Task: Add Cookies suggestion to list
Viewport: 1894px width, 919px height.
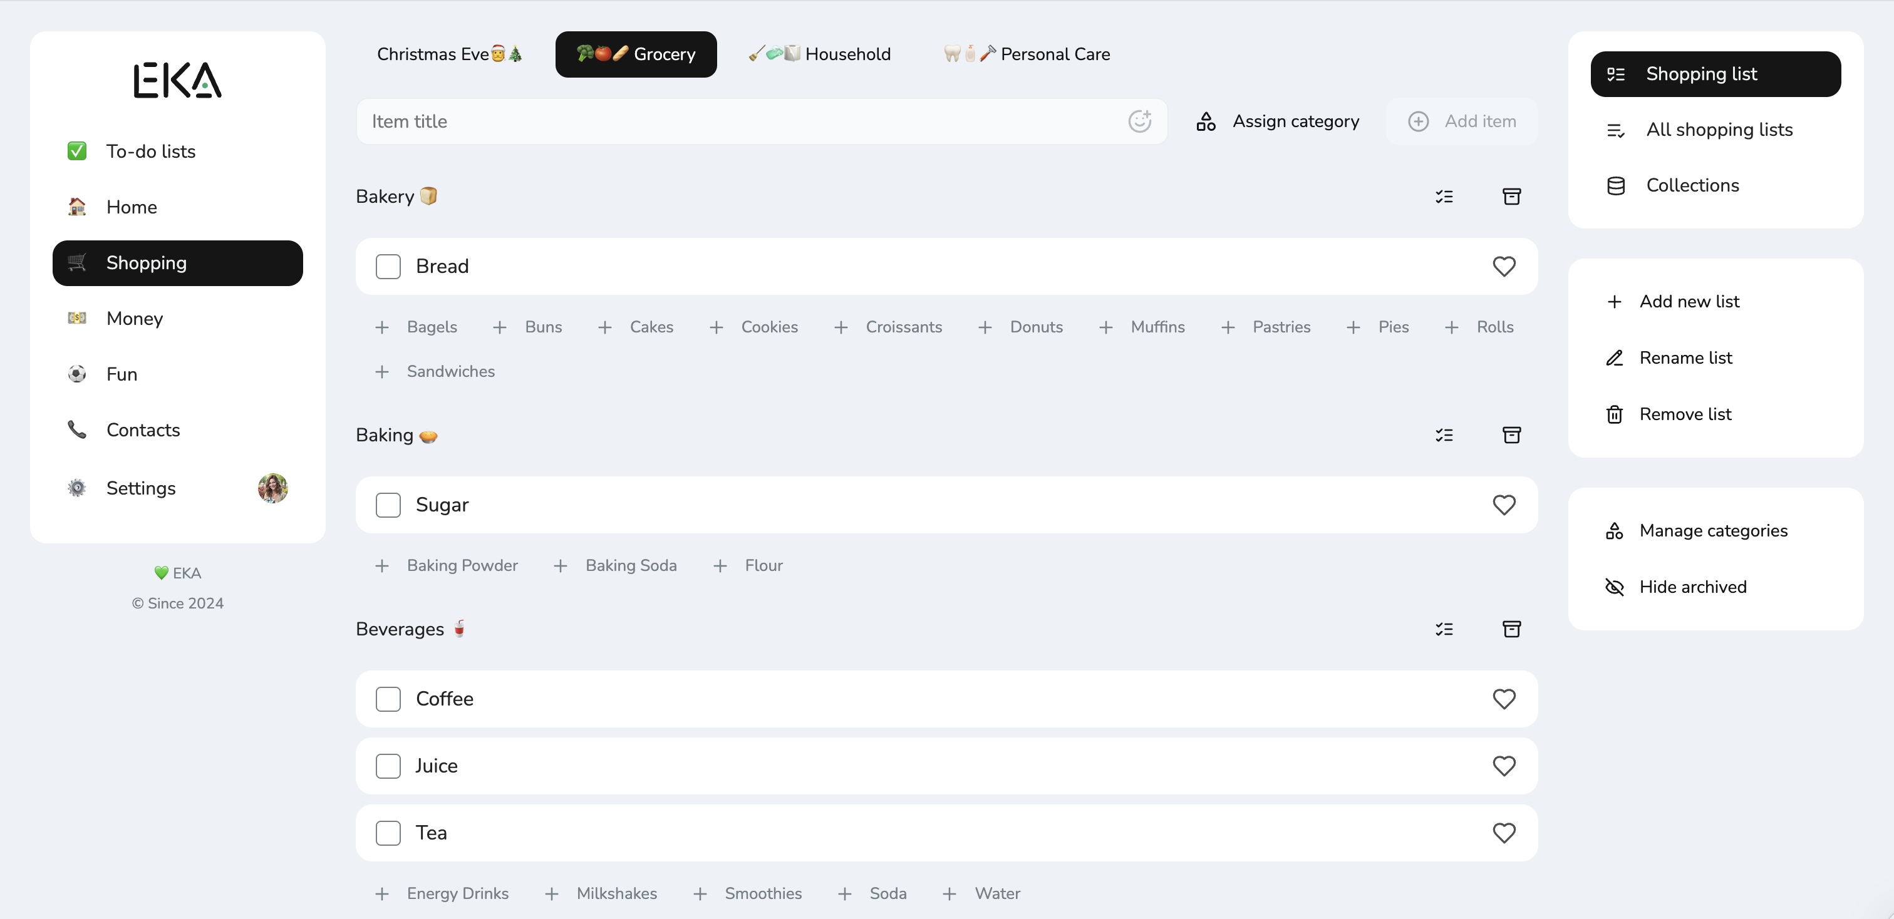Action: pyautogui.click(x=753, y=327)
